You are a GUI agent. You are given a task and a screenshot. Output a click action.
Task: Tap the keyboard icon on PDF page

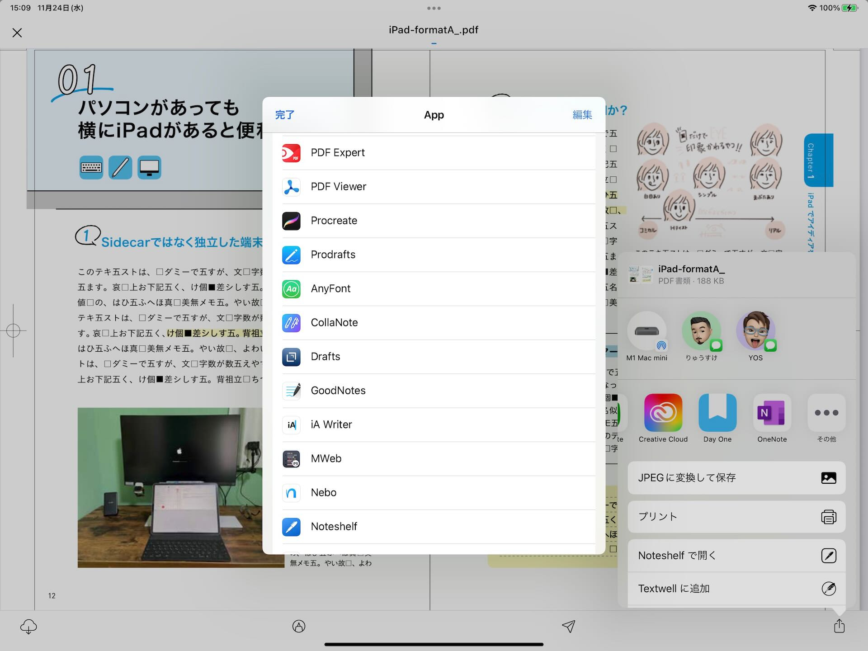(91, 168)
